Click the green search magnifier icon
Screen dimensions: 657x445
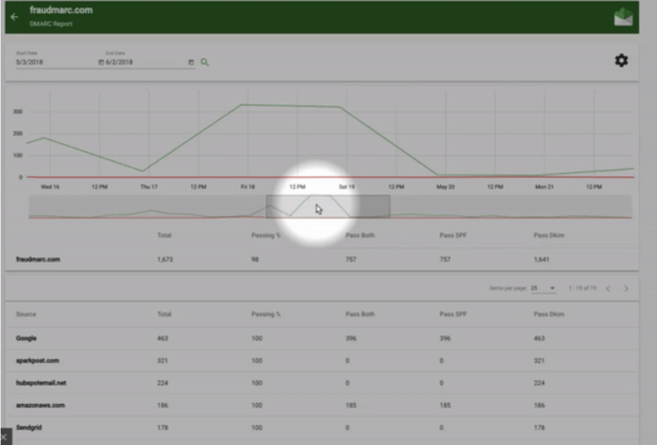[205, 62]
